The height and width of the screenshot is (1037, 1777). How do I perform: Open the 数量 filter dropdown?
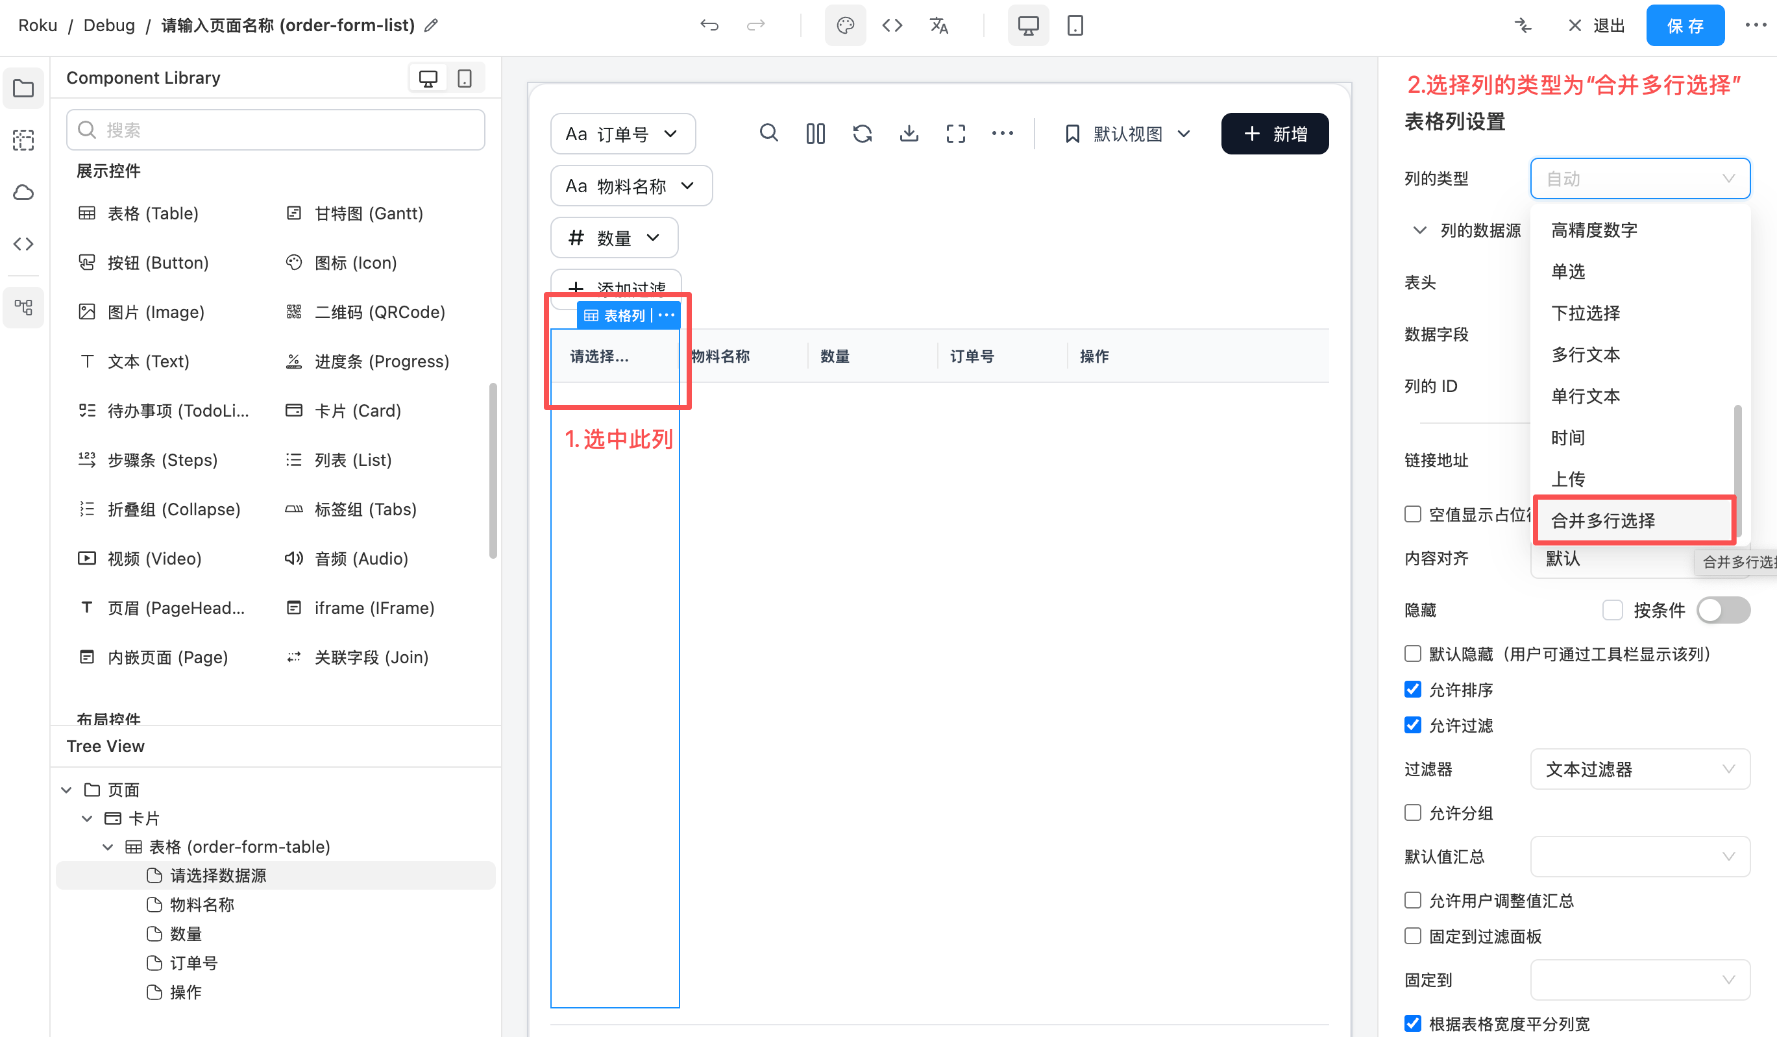pyautogui.click(x=614, y=238)
